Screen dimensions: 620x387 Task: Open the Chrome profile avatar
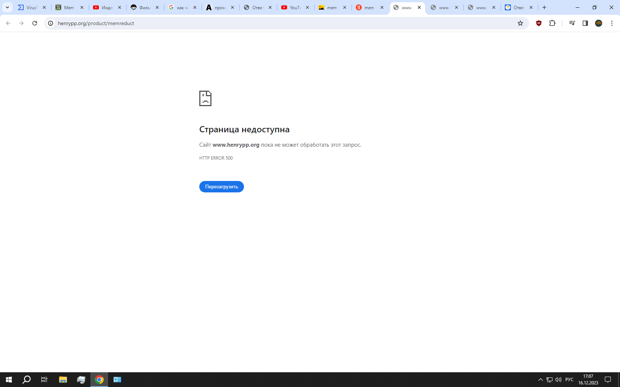pos(599,23)
